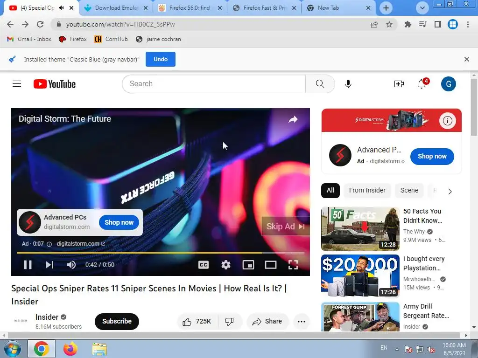The image size is (478, 358).
Task: Open the Create video icon
Action: click(x=399, y=84)
